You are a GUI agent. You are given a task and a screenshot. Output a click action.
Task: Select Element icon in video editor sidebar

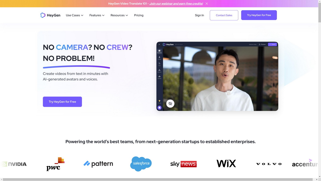pos(159,71)
